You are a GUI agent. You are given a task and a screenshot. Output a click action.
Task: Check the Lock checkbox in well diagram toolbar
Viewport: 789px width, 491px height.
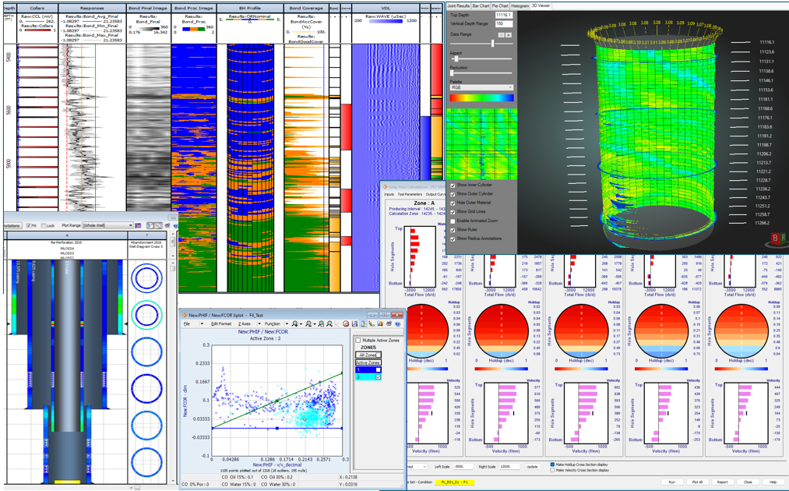point(44,225)
